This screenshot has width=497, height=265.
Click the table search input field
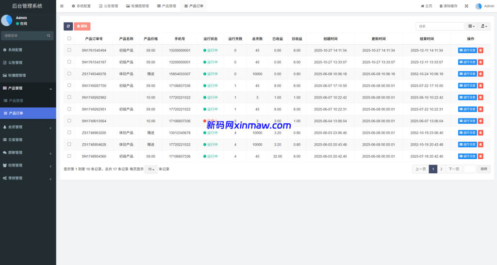[440, 26]
